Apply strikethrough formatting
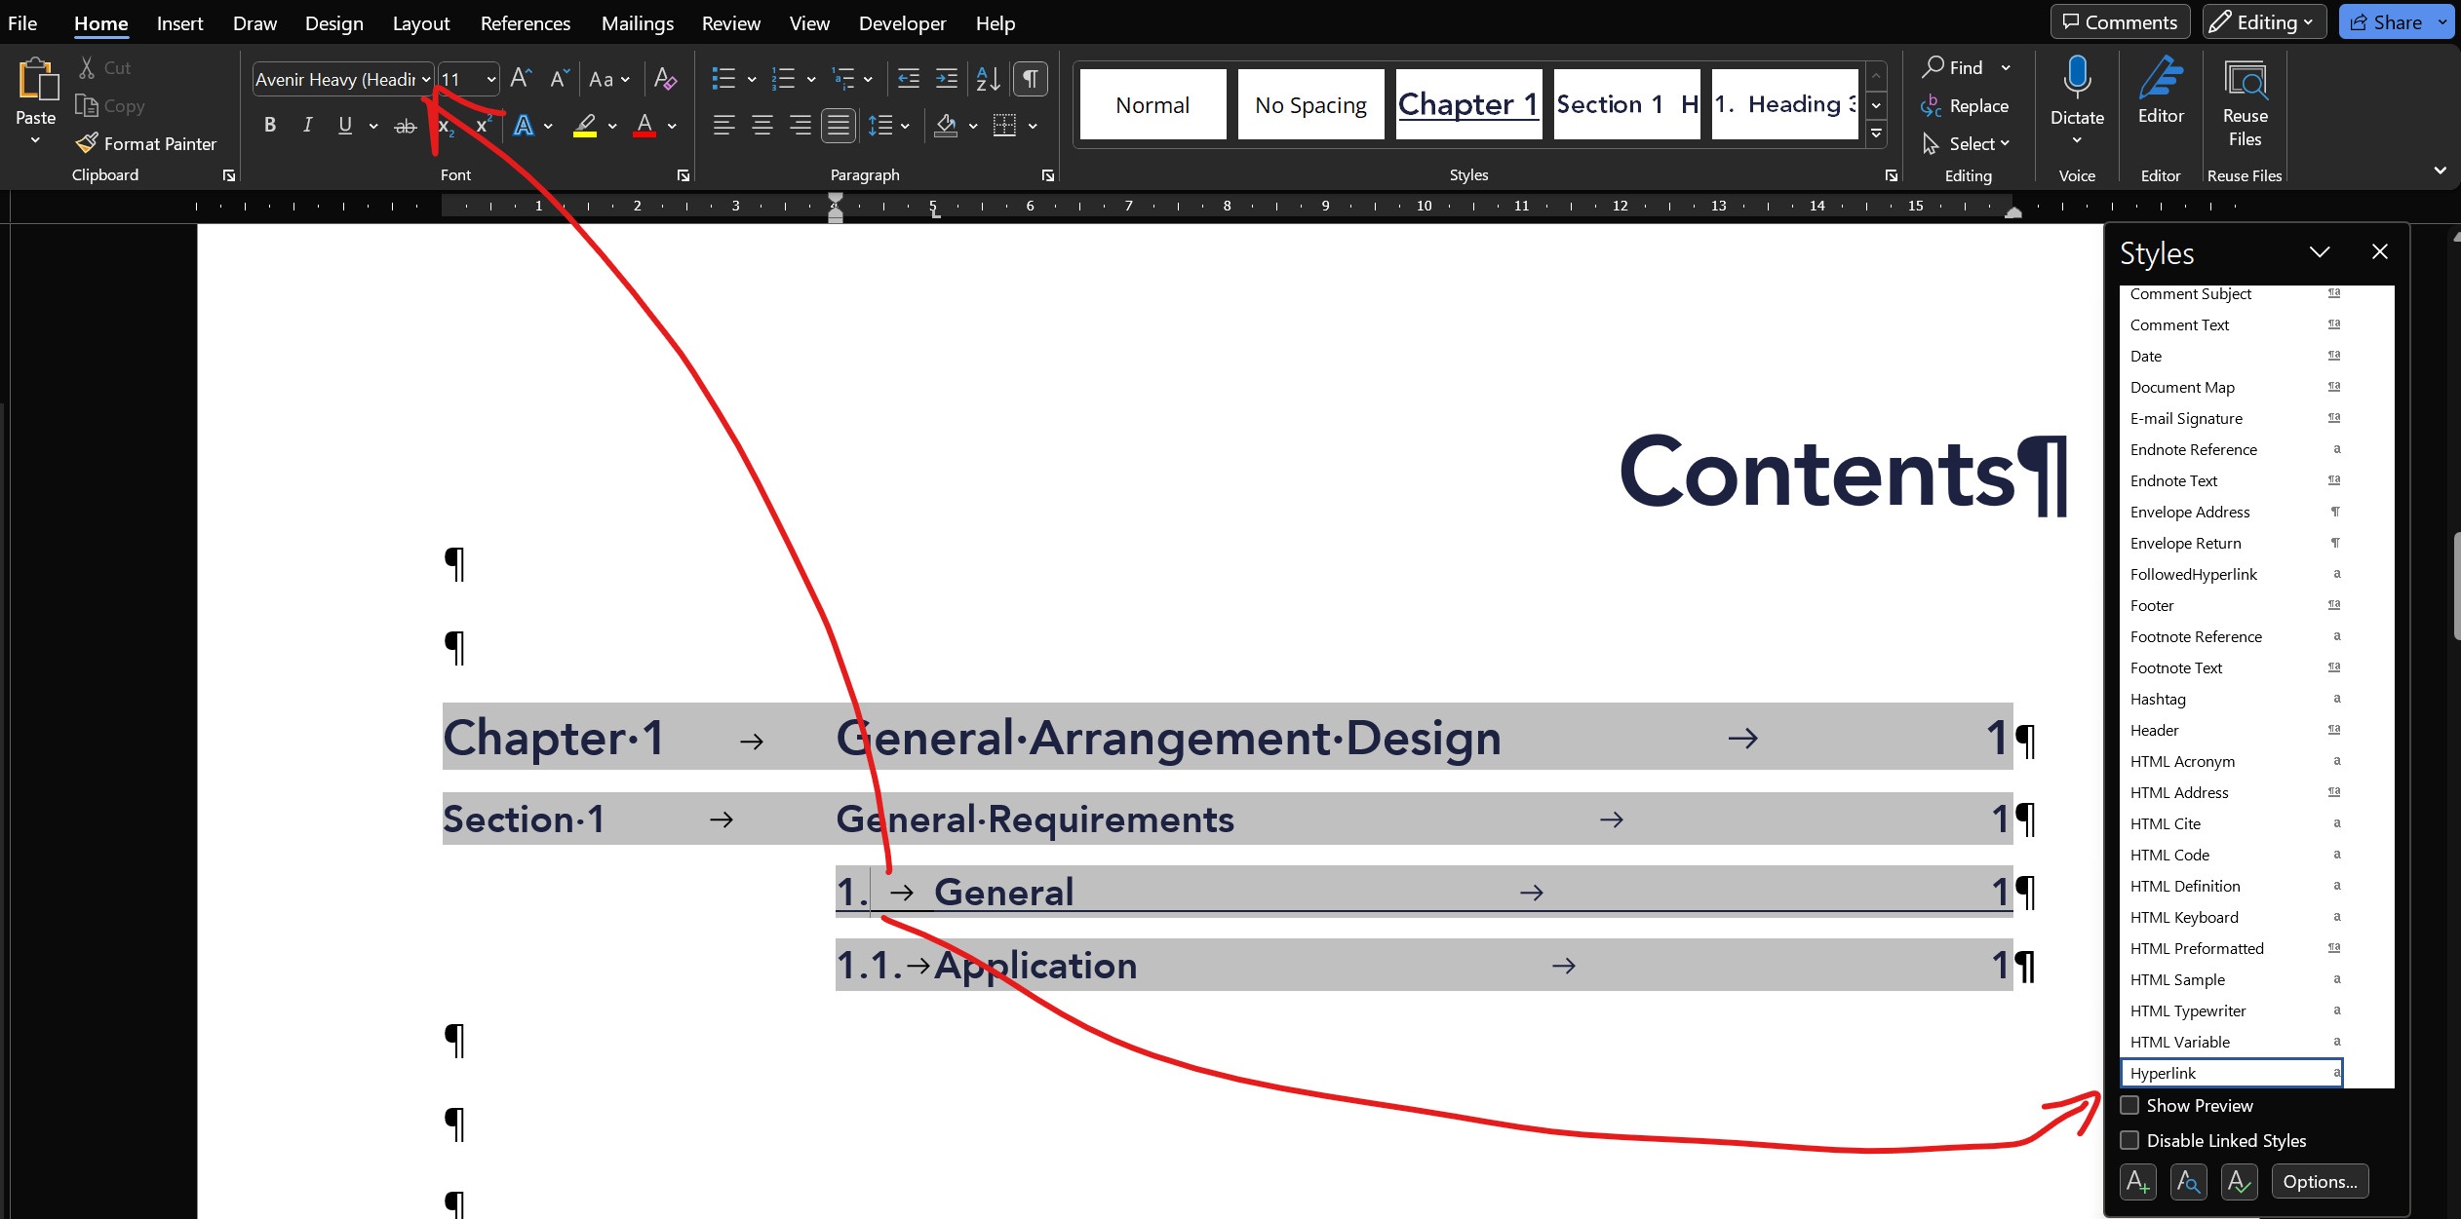Screen dimensions: 2461x1219 coord(405,126)
